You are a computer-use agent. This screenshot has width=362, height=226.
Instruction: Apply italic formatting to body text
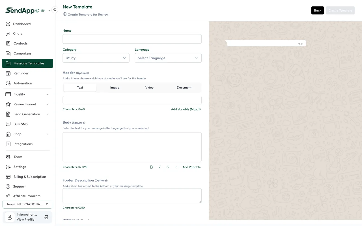[x=160, y=167]
